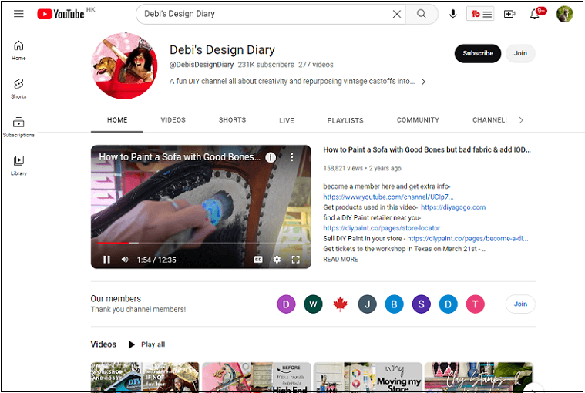Go to Home in sidebar
Image resolution: width=585 pixels, height=393 pixels.
point(18,50)
